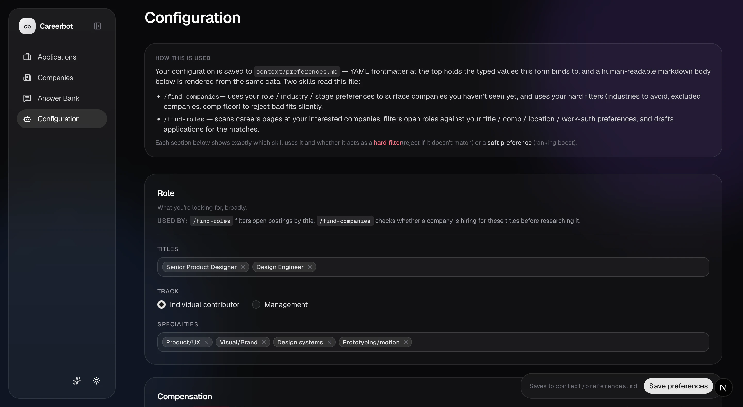Click the Careerbot app name
The width and height of the screenshot is (743, 407).
coord(56,26)
